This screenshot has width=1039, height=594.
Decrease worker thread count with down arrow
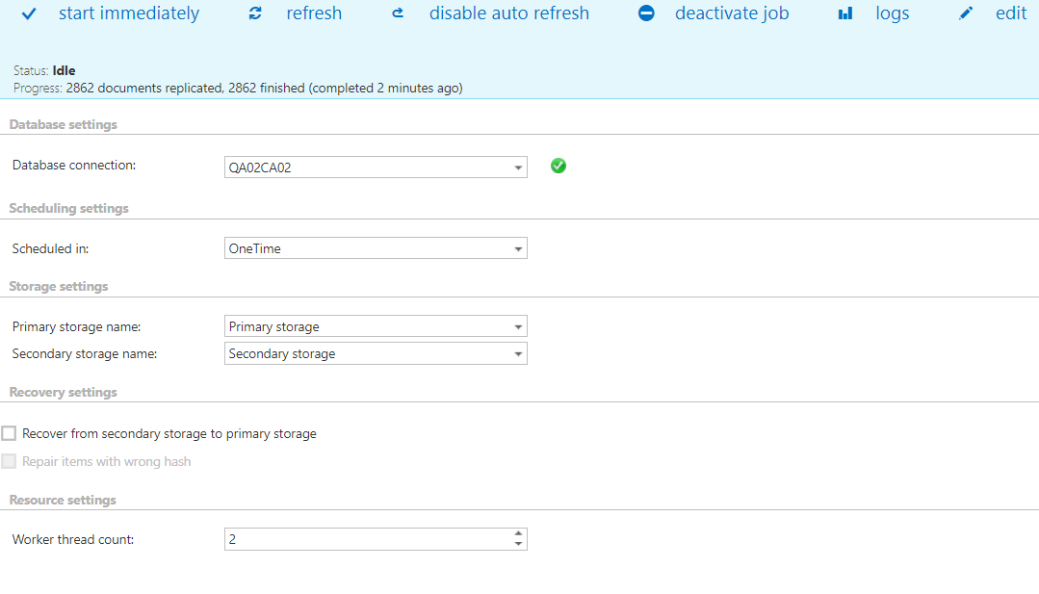[x=518, y=544]
